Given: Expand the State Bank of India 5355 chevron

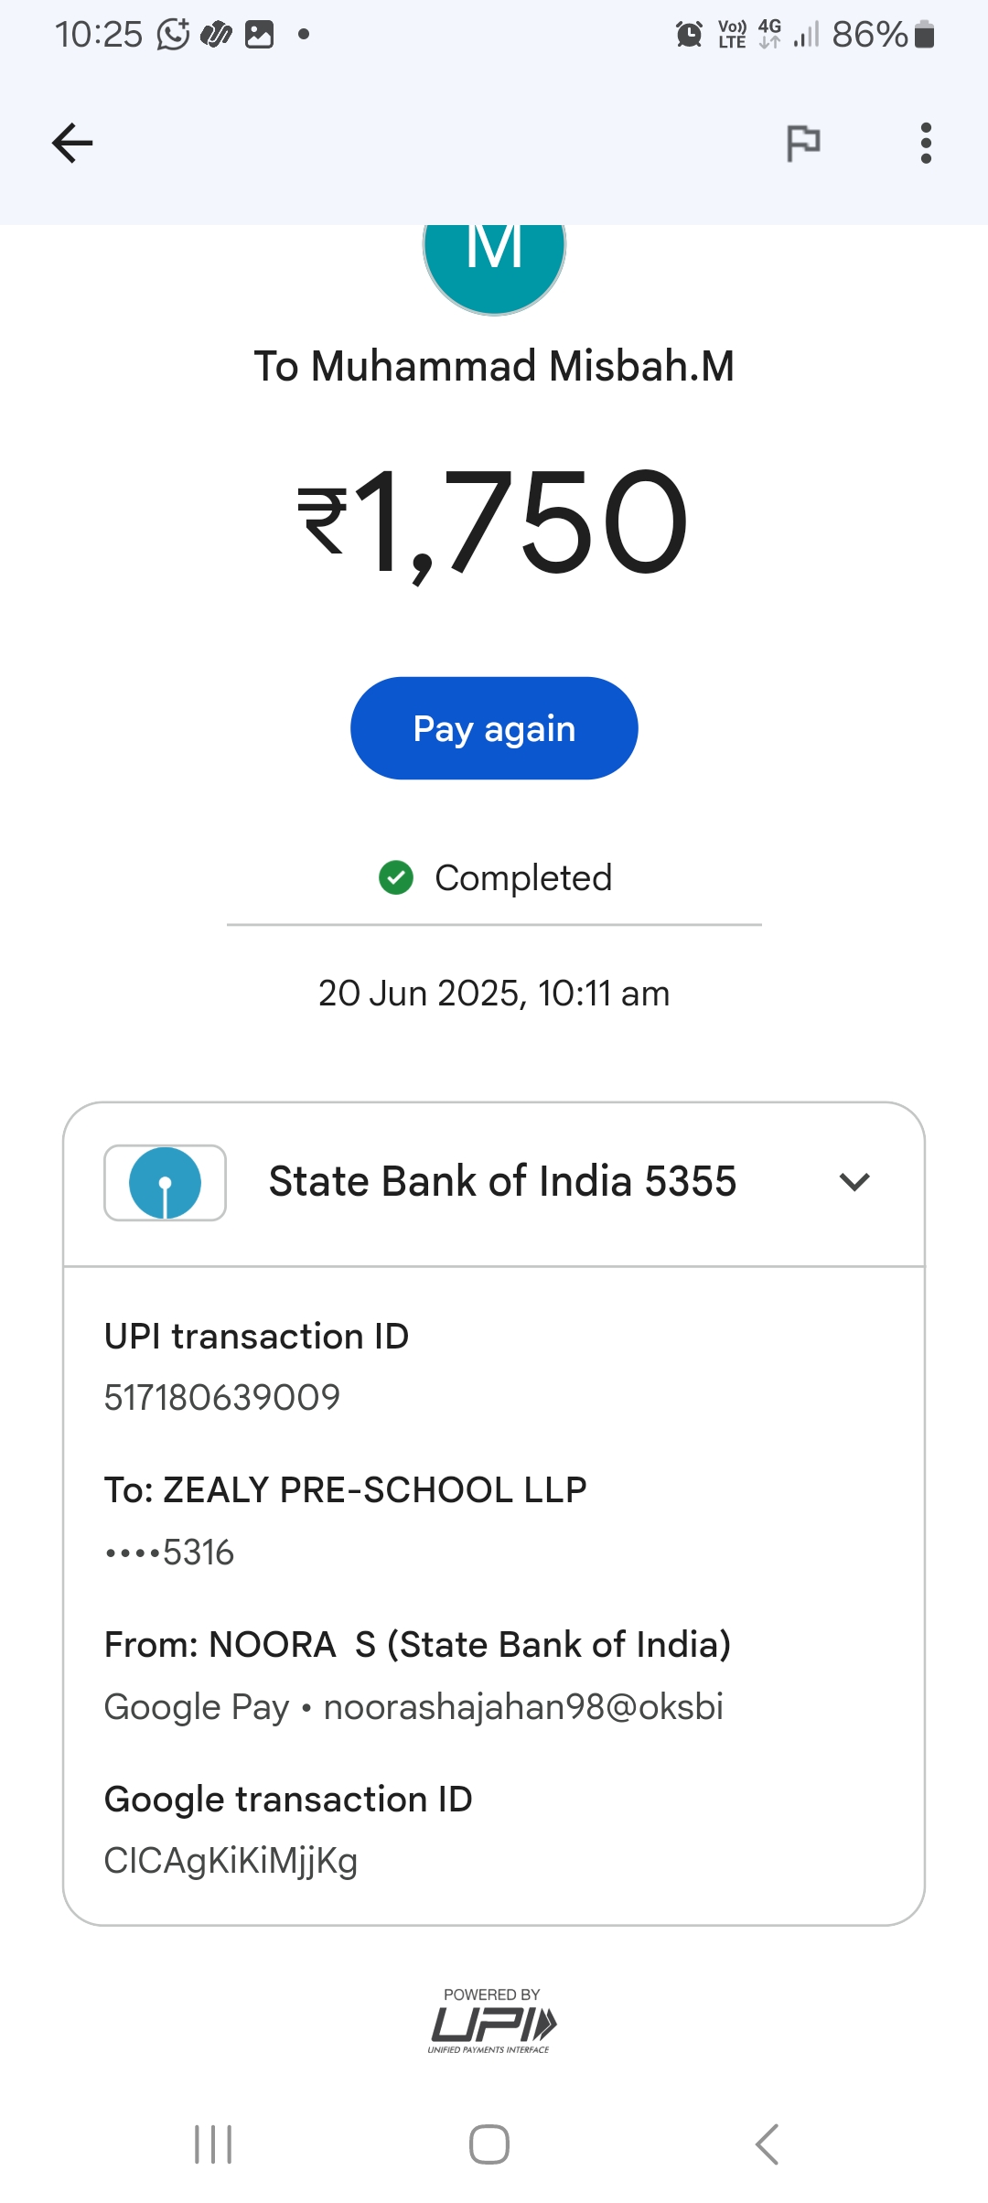Looking at the screenshot, I should (x=854, y=1182).
